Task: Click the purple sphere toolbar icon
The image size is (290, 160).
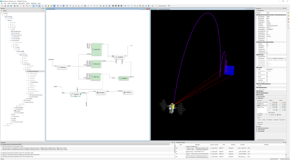Action: (x=54, y=6)
